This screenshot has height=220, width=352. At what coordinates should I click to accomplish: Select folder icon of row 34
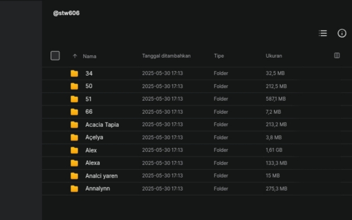point(74,74)
